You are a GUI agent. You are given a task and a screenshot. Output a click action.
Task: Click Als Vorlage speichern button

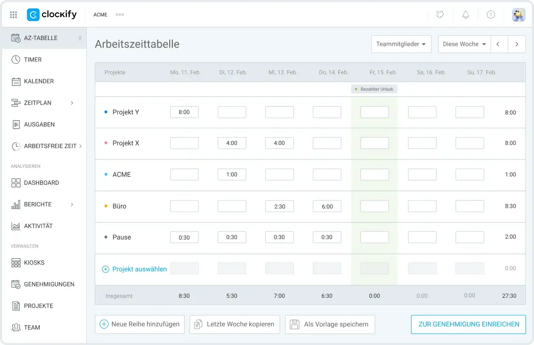[330, 324]
